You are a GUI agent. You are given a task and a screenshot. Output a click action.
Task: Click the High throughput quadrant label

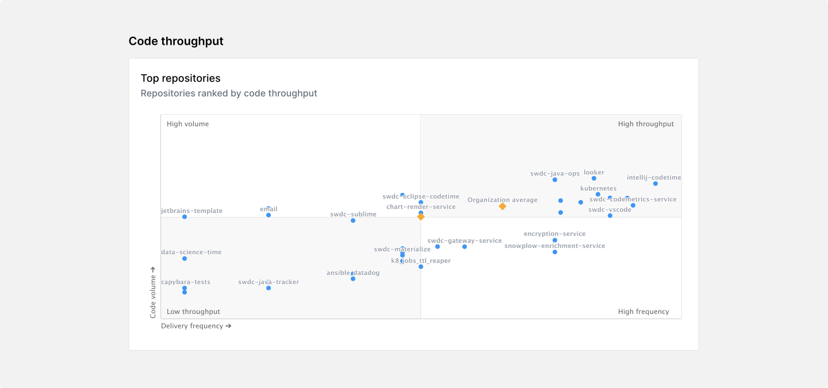tap(646, 124)
